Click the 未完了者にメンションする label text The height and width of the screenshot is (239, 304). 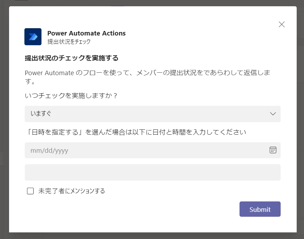click(x=71, y=191)
